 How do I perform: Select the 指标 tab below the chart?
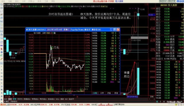pyautogui.click(x=6, y=99)
